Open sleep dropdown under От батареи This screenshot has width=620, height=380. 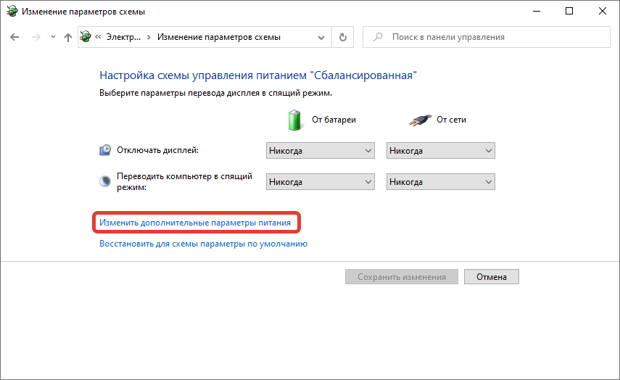pyautogui.click(x=321, y=182)
